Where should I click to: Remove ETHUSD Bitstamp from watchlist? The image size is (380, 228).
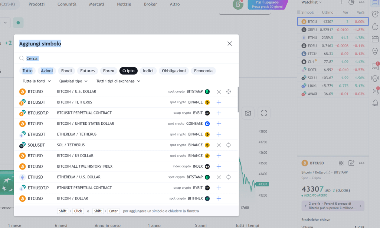(219, 177)
